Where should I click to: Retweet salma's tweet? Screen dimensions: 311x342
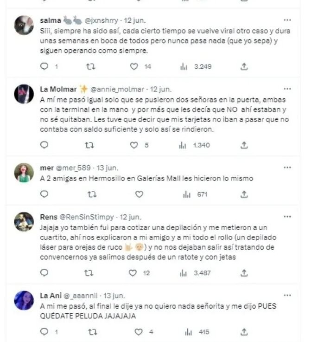(91, 67)
